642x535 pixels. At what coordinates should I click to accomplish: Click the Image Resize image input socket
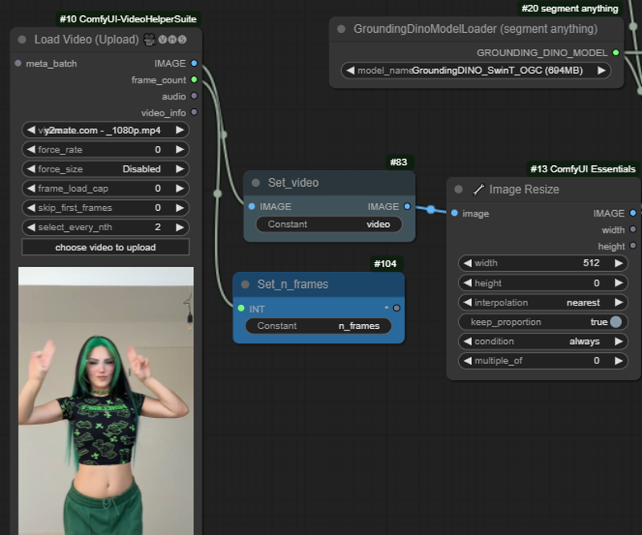coord(454,213)
